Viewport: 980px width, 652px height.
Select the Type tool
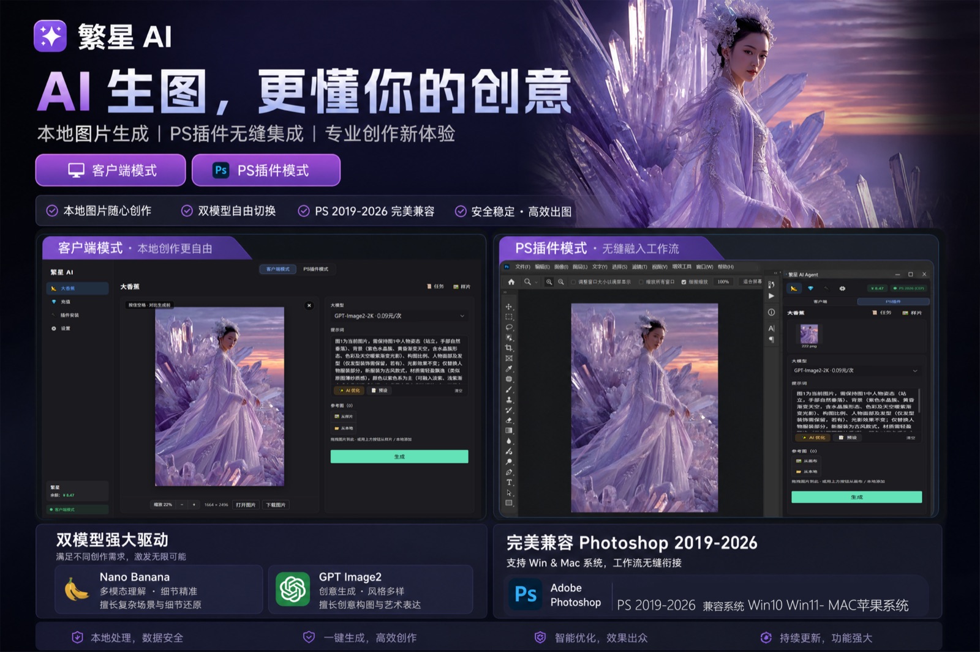click(508, 483)
